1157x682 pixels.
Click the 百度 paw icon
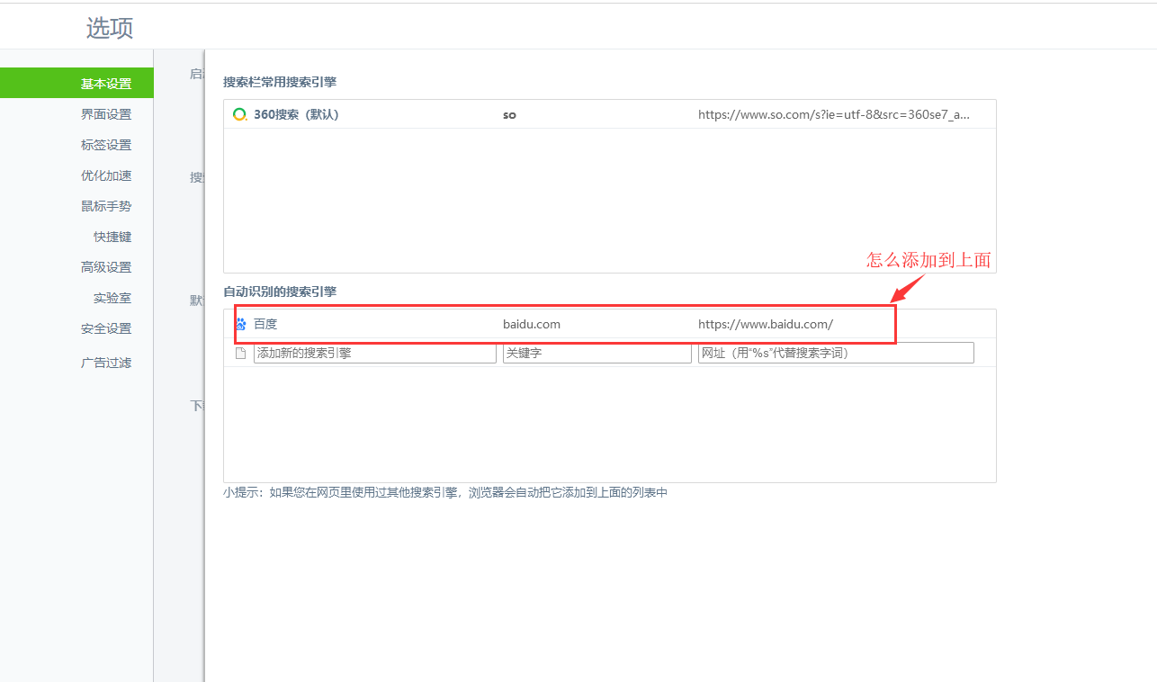[x=240, y=324]
